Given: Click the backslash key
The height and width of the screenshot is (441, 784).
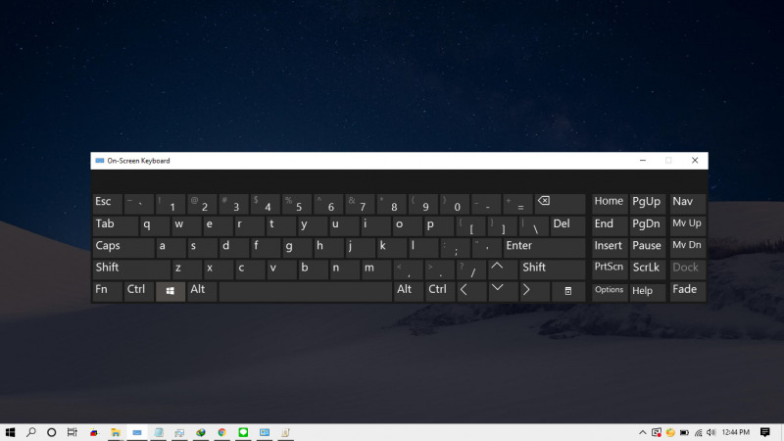Looking at the screenshot, I should coord(533,225).
